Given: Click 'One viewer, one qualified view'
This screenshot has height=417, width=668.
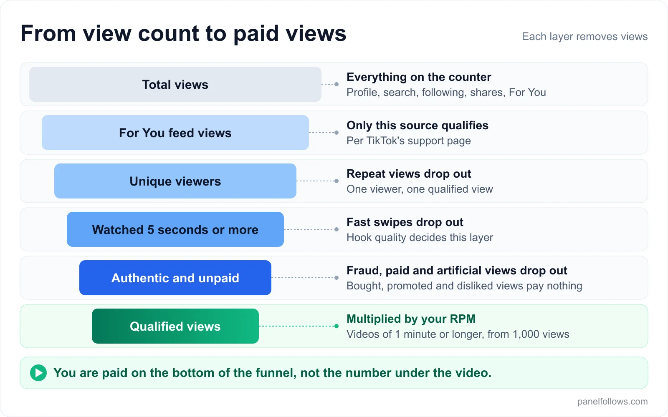Looking at the screenshot, I should click(x=420, y=189).
